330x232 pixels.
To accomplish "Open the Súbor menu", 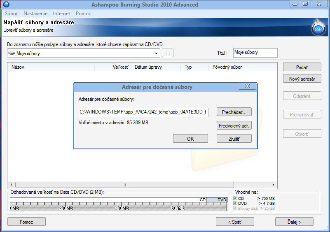I will pos(12,14).
